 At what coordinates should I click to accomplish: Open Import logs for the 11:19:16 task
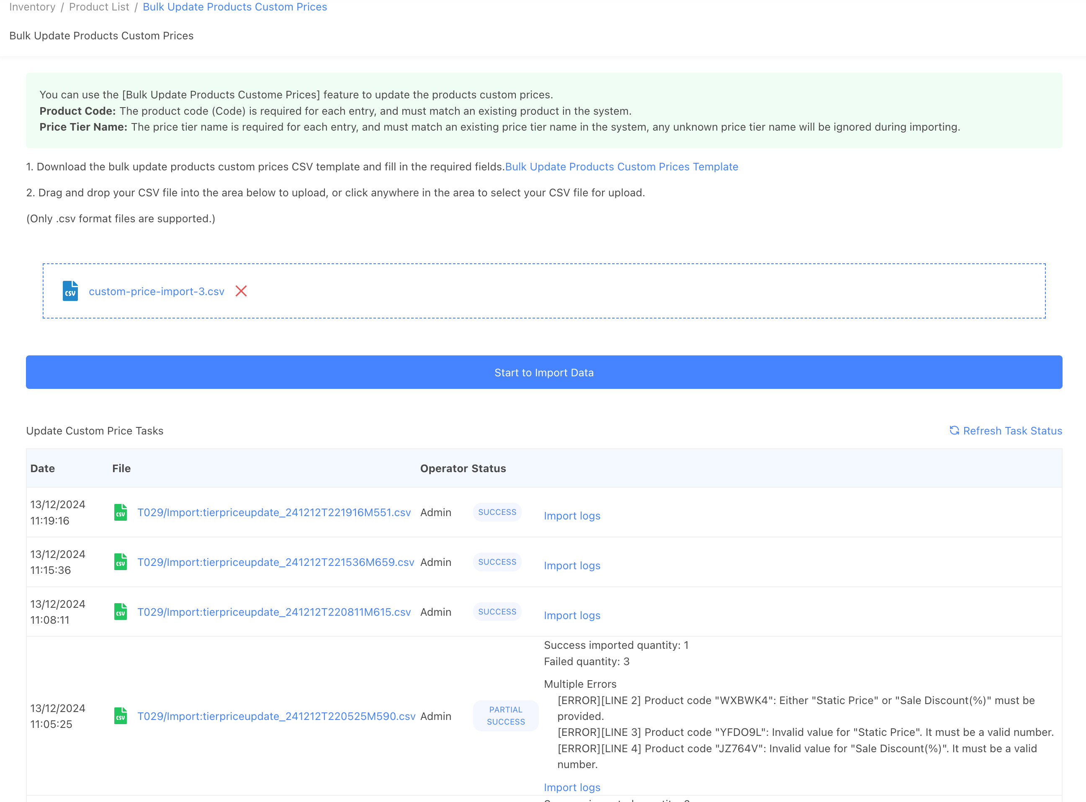pyautogui.click(x=572, y=516)
